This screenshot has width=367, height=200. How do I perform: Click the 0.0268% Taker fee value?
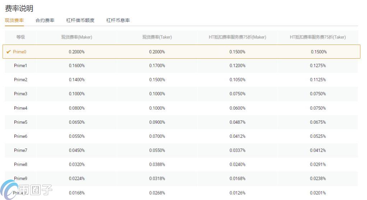point(157,193)
